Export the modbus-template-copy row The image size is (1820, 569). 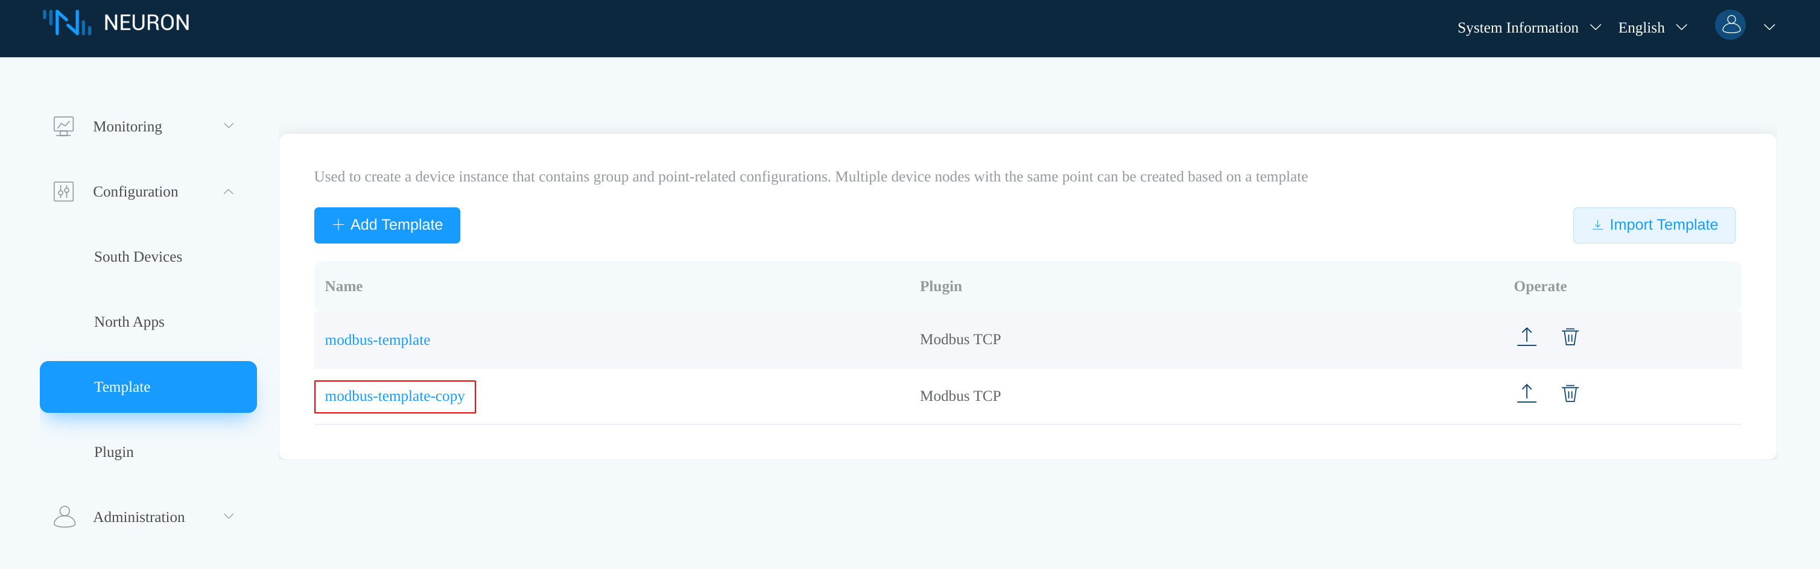point(1526,394)
